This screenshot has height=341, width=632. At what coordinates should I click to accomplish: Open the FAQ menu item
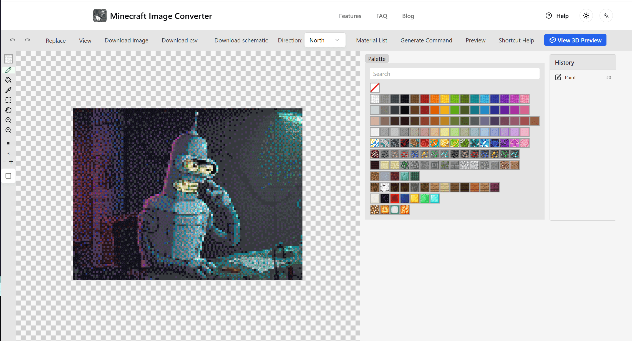tap(382, 16)
